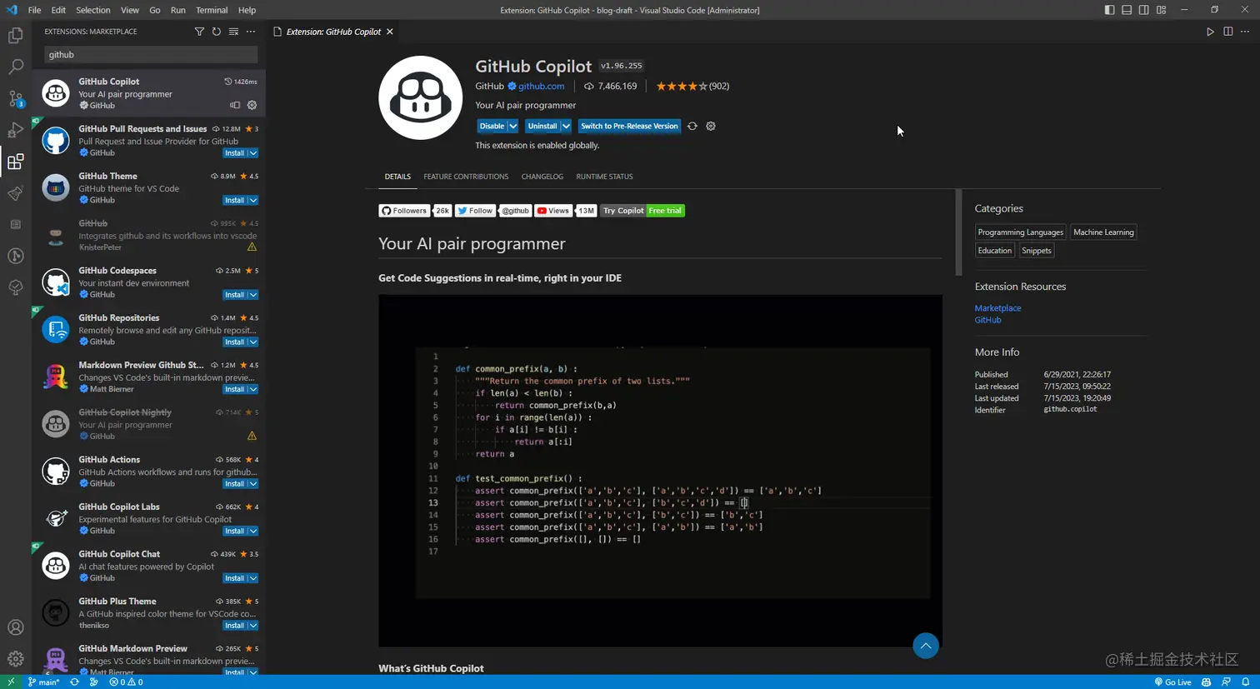1260x689 pixels.
Task: Open errors and warnings count in status bar
Action: point(126,682)
